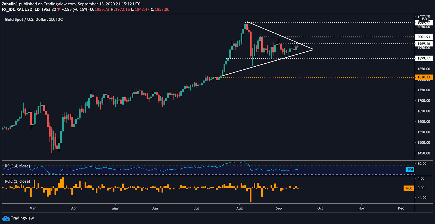Open the USD currency label on price axis
This screenshot has height=224, width=435.
pos(424,19)
